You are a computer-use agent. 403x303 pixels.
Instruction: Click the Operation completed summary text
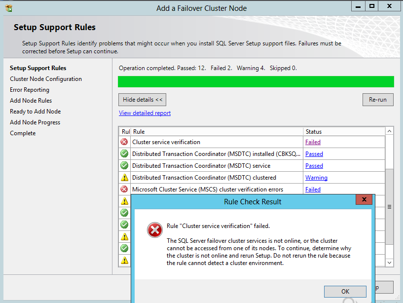[x=208, y=68]
